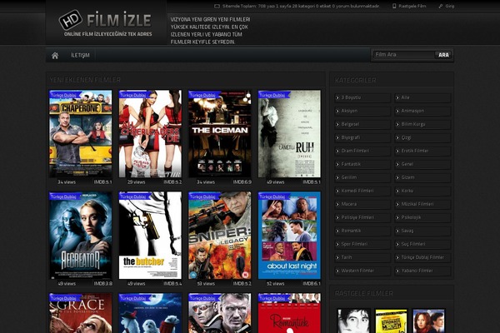The width and height of the screenshot is (500, 333).
Task: Select the Spor Filmleri category
Action: (362, 244)
